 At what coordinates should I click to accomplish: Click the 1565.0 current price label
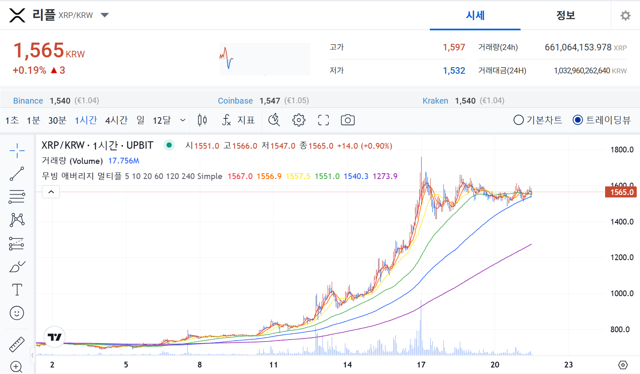point(621,192)
